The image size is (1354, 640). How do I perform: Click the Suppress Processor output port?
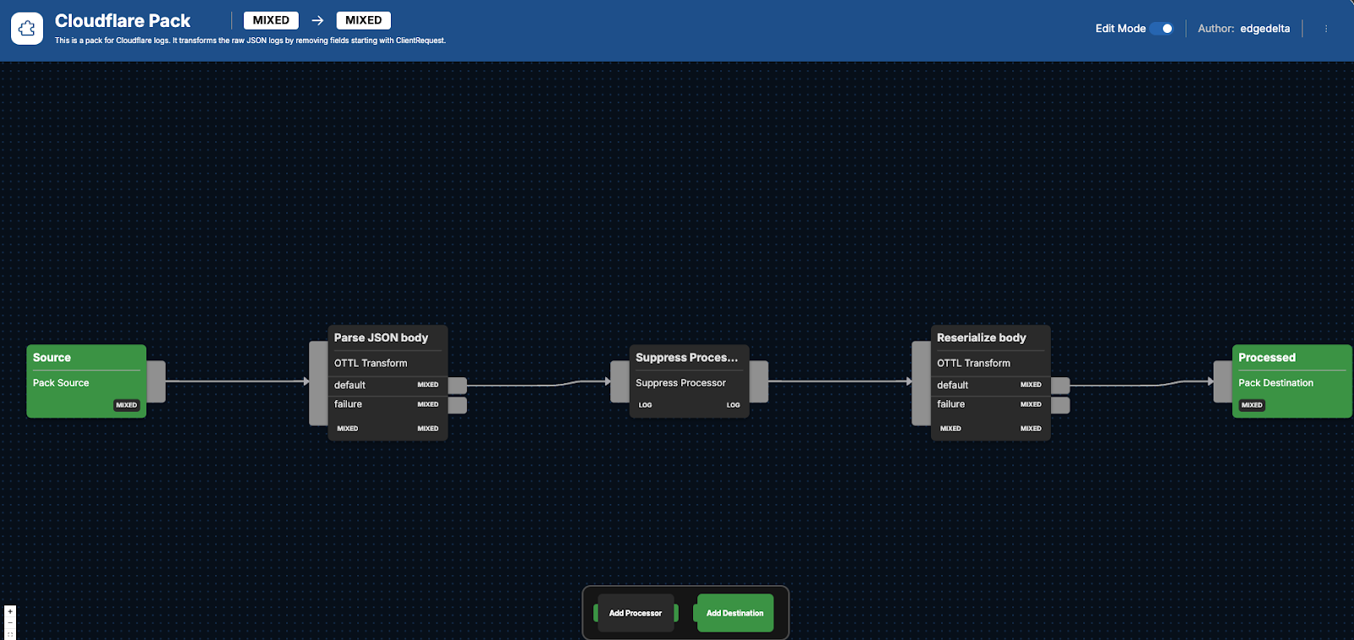(x=759, y=381)
